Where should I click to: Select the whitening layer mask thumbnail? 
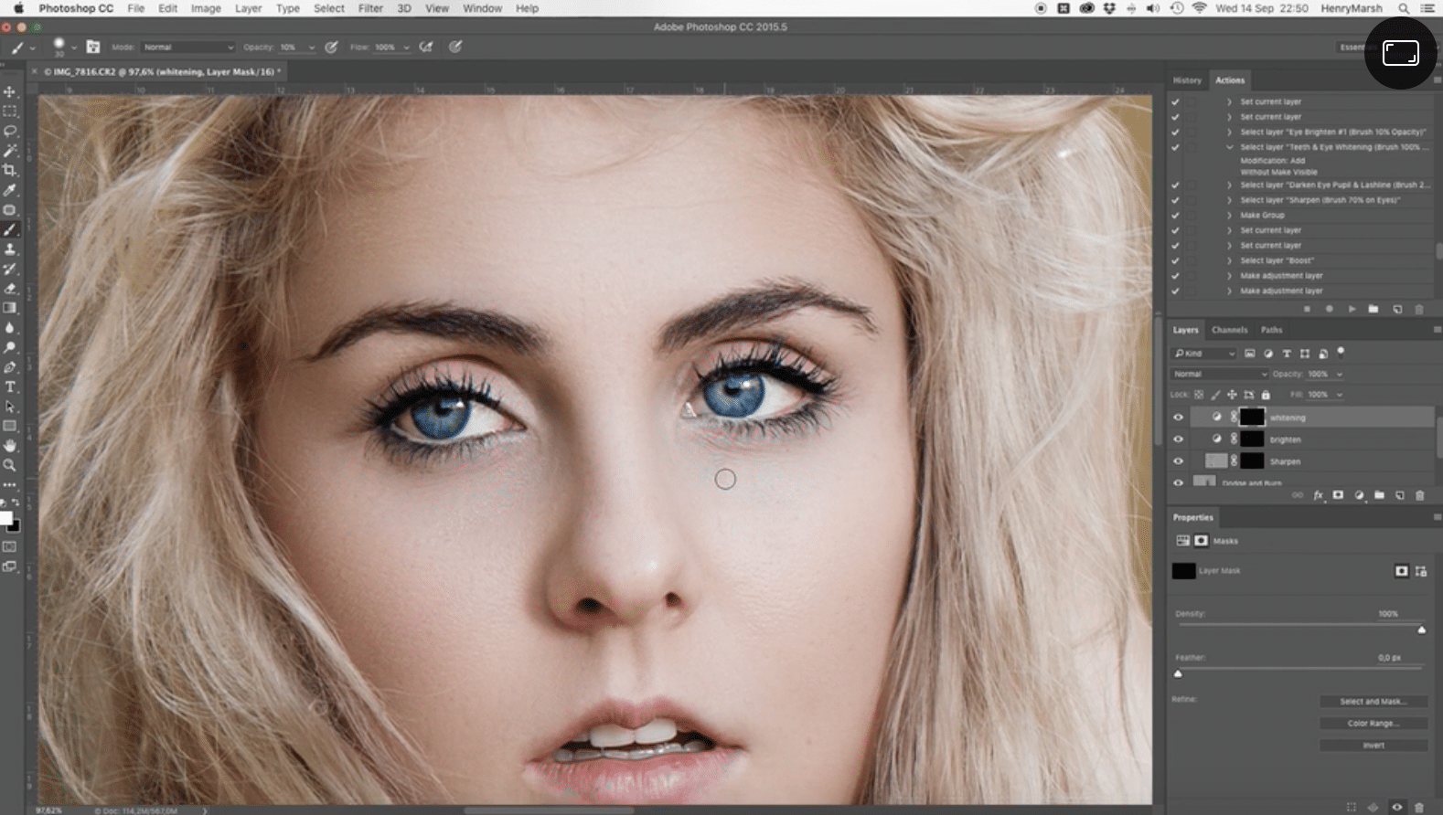coord(1251,418)
